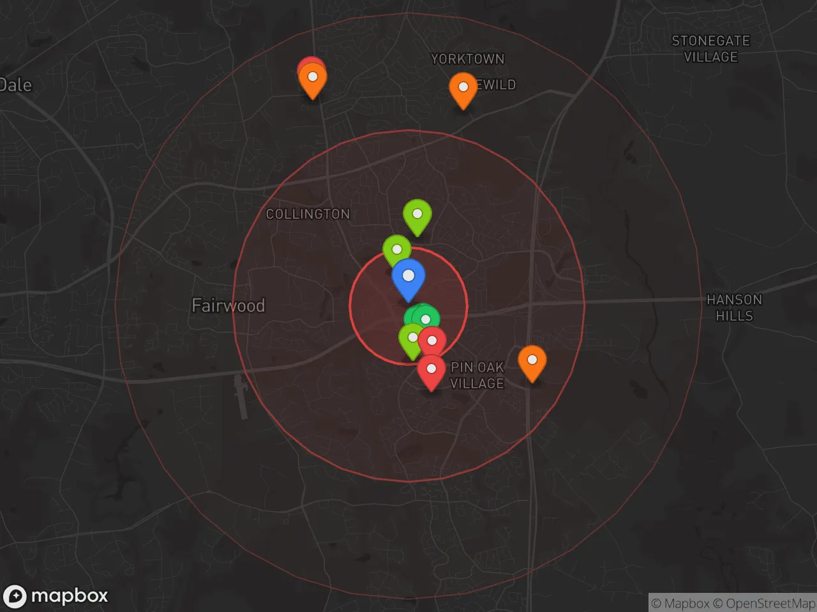Click the blue location marker
Viewport: 817px width, 612px height.
(x=408, y=278)
